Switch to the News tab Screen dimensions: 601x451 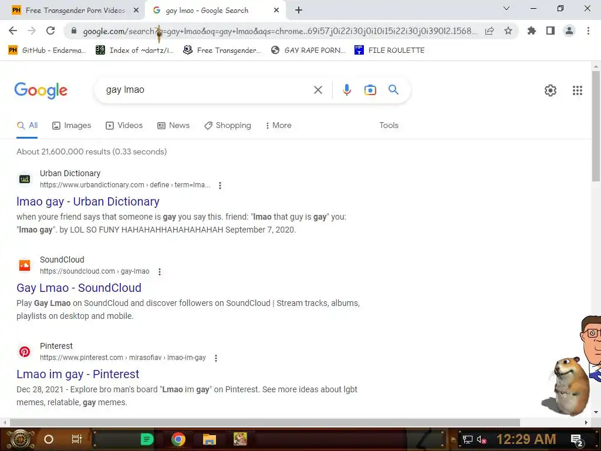[173, 126]
